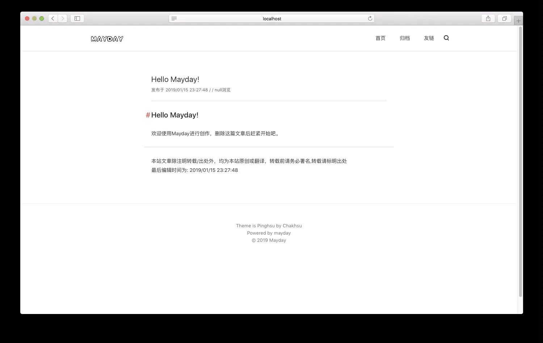
Task: Click the 最后编辑时间为 last-edited line
Action: 195,170
